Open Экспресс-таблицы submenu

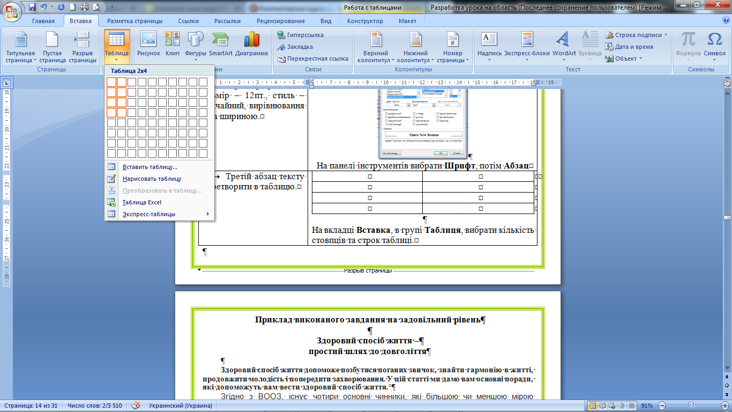tap(160, 214)
